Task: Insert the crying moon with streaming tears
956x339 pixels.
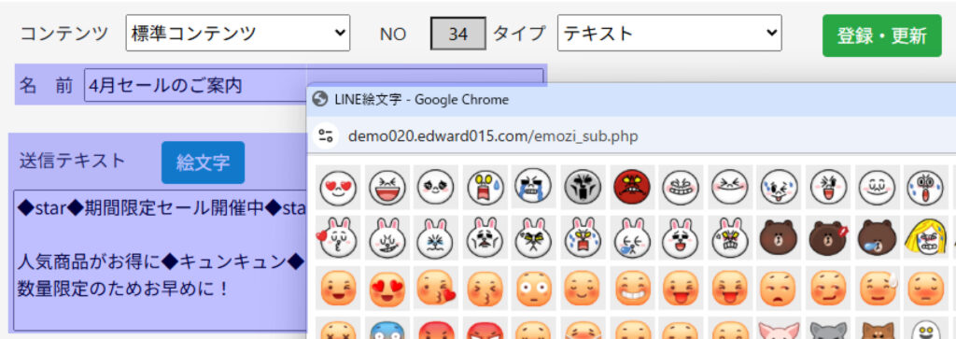Action: [x=533, y=187]
